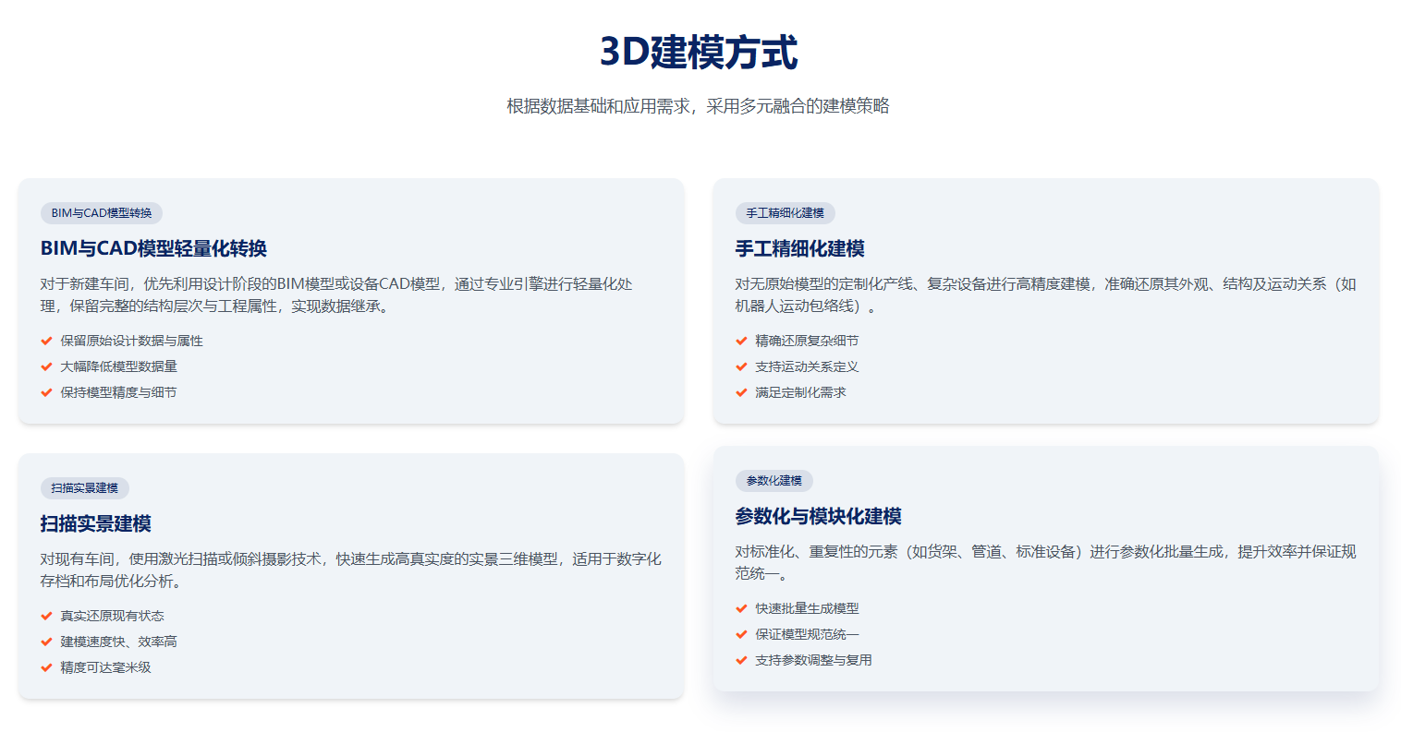Click the checkmark icon beside 精度可达毫米级
Image resolution: width=1401 pixels, height=732 pixels.
click(x=46, y=667)
